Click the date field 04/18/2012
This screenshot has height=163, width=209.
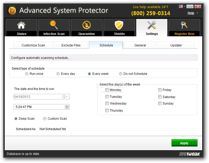pyautogui.click(x=41, y=96)
